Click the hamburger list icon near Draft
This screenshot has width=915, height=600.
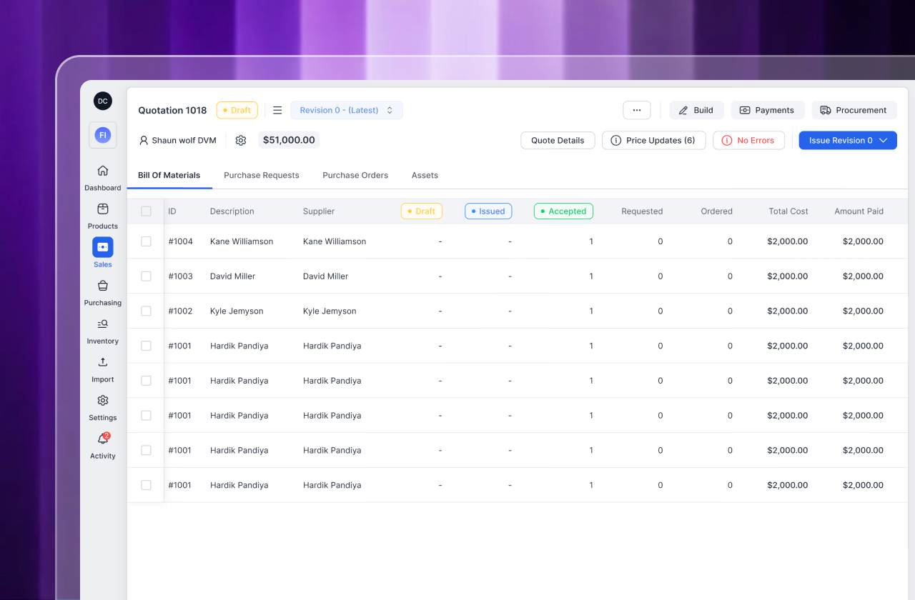point(277,111)
